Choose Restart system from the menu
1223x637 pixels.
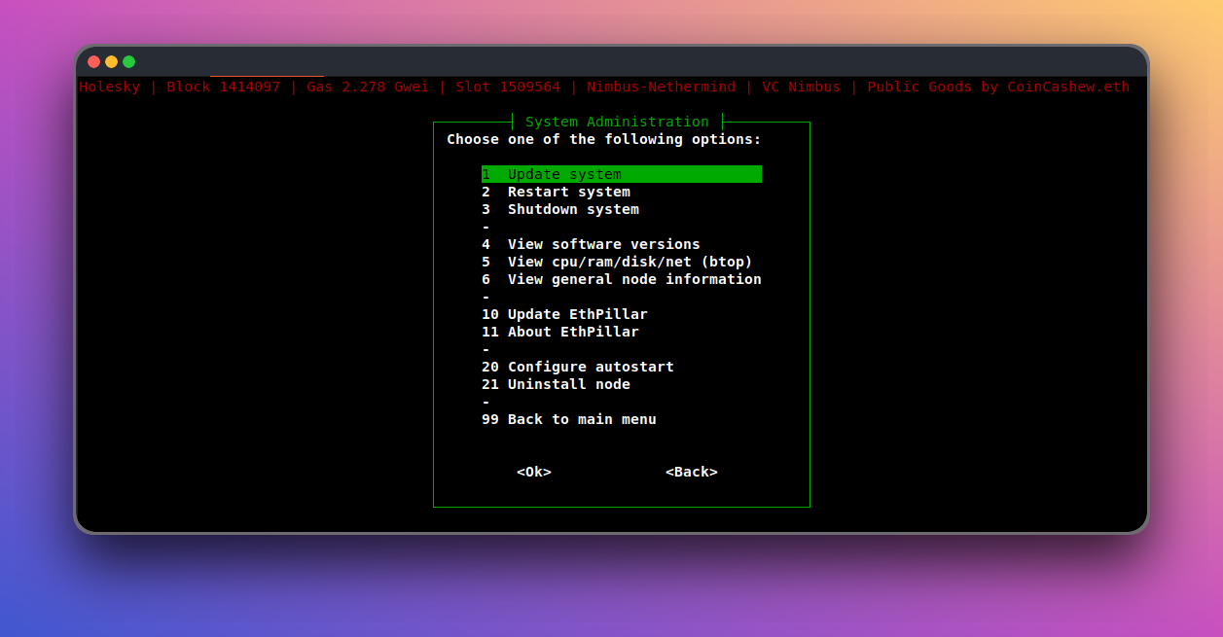point(568,192)
